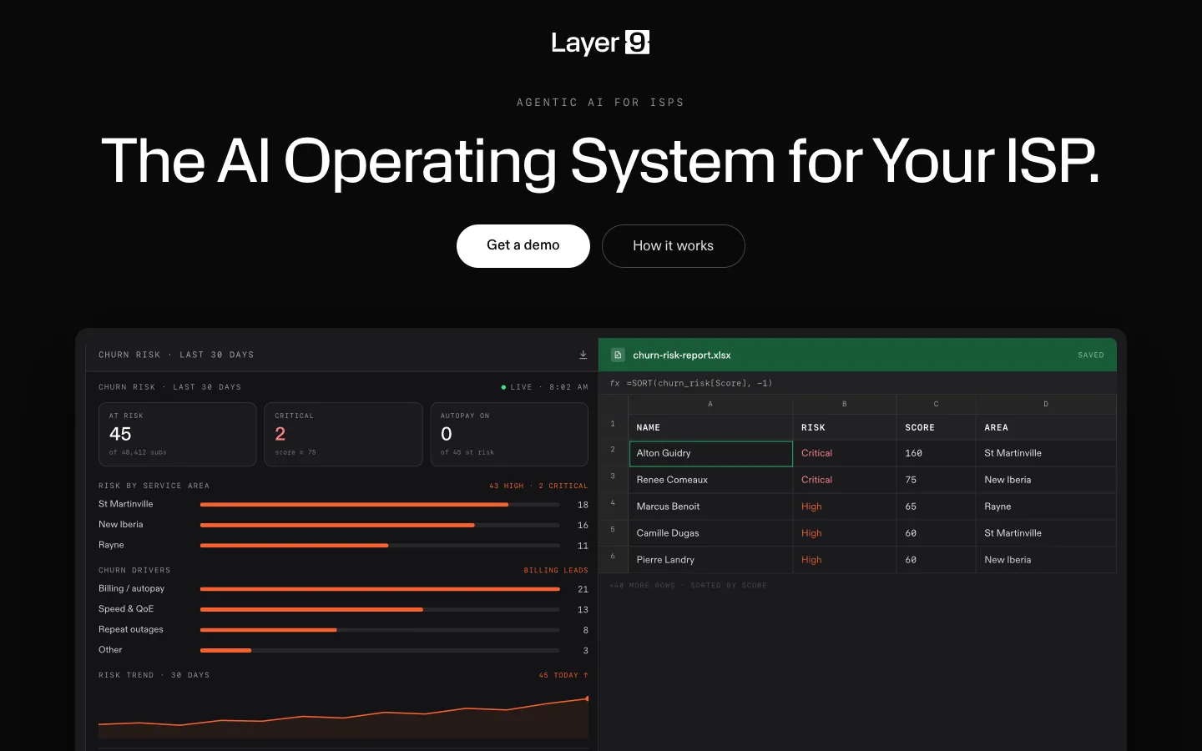This screenshot has width=1202, height=751.
Task: Click the BILLING LEADS label
Action: tap(556, 571)
